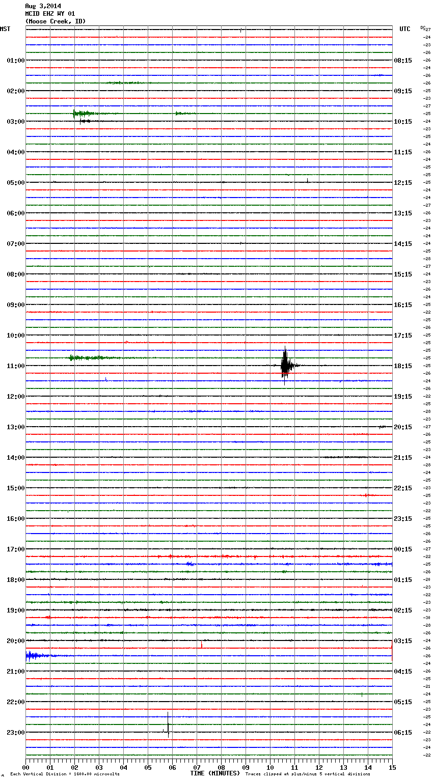Click minute mark 05 on time axis
The width and height of the screenshot is (433, 781).
tap(148, 767)
